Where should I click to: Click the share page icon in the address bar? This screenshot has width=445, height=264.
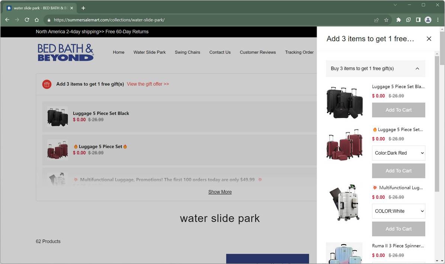tap(377, 20)
